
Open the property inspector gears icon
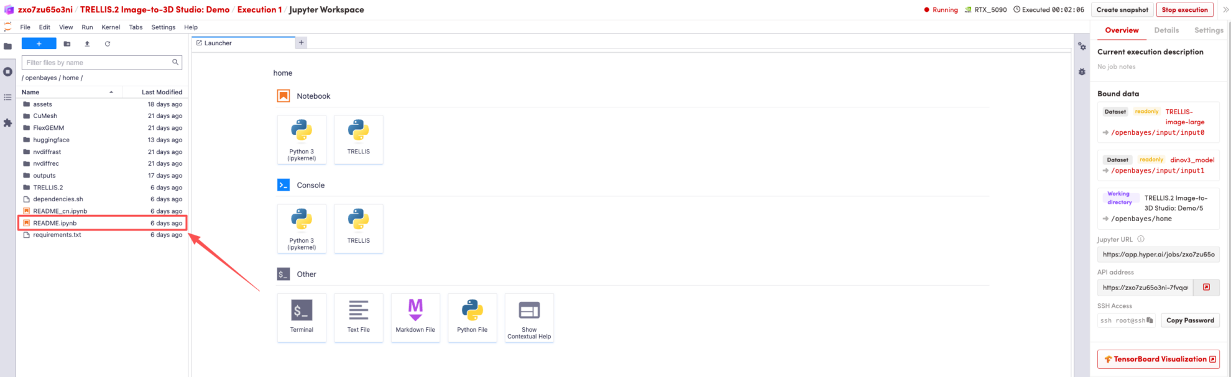(1082, 47)
